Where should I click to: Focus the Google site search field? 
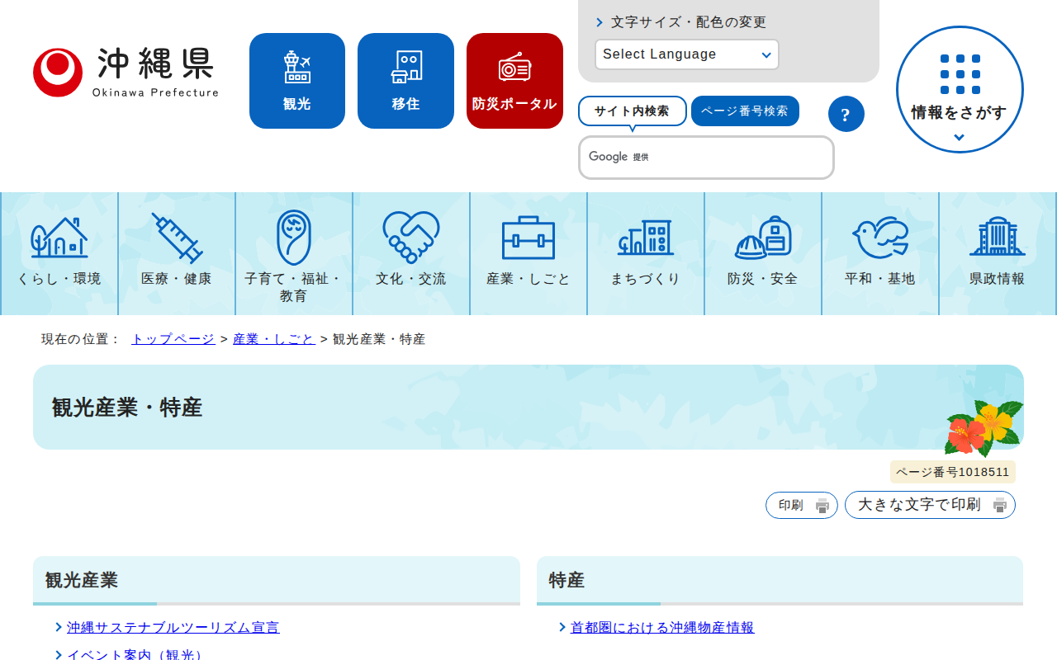click(707, 158)
